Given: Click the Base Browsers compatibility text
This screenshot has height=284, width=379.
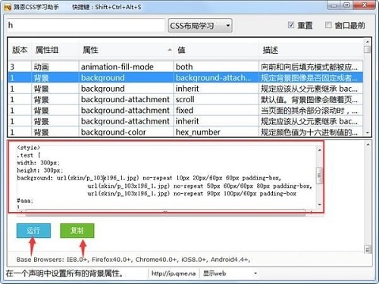Looking at the screenshot, I should pos(133,260).
